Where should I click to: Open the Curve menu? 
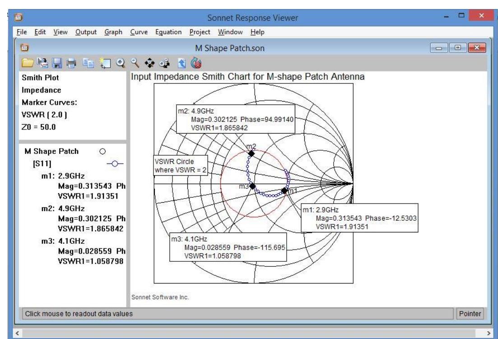[139, 32]
